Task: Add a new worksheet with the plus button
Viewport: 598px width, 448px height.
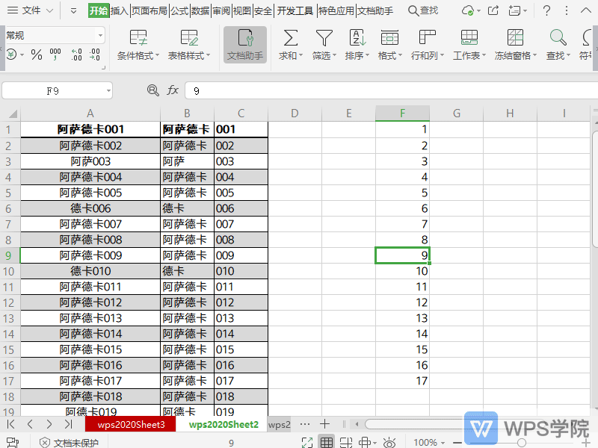Action: click(323, 423)
